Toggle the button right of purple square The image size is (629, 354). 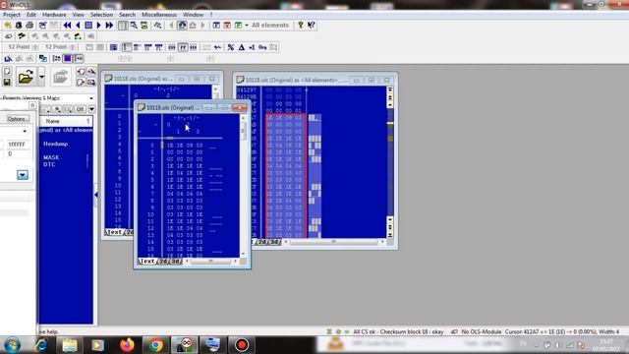pyautogui.click(x=79, y=59)
